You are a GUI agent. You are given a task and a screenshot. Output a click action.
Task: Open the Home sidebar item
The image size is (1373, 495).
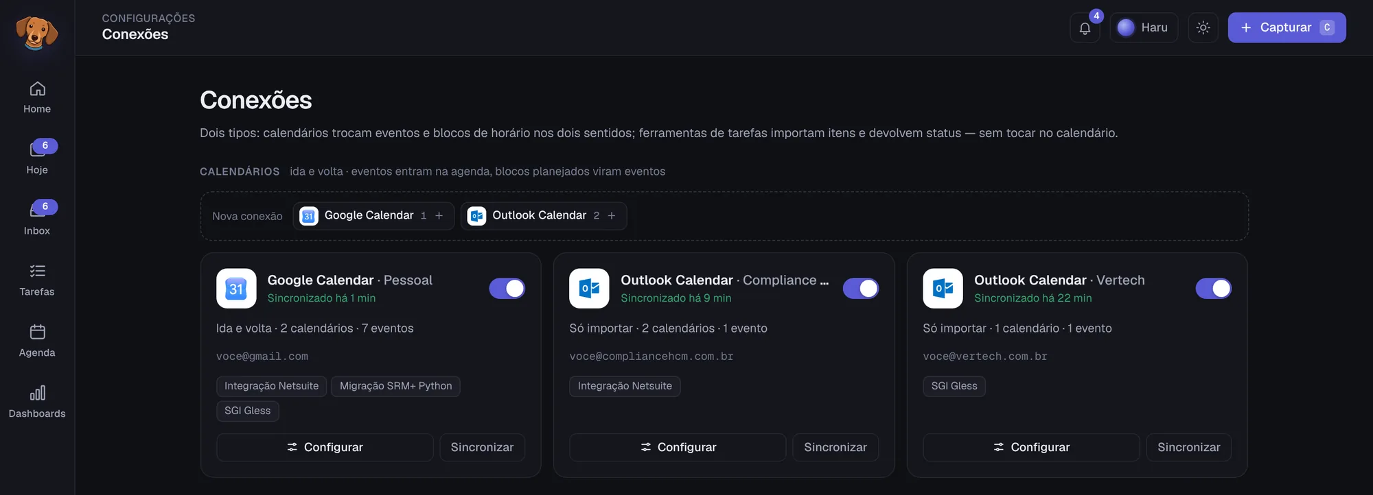pyautogui.click(x=37, y=98)
